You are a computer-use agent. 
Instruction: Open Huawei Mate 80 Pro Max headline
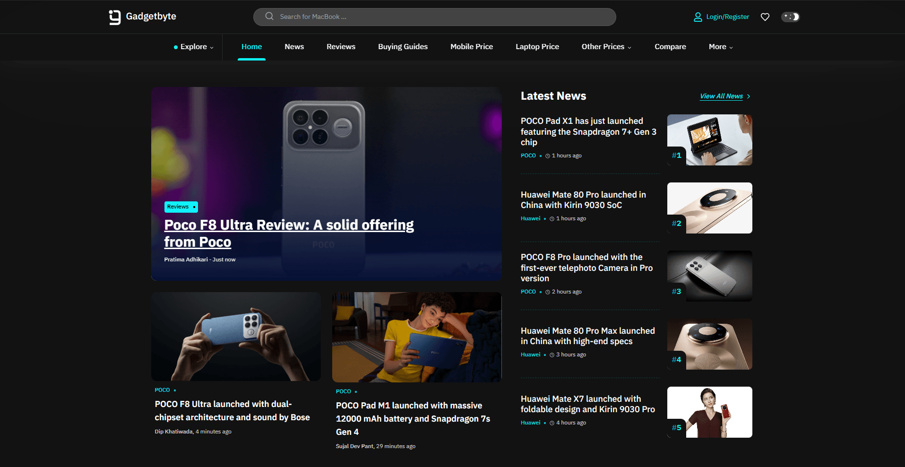(587, 336)
